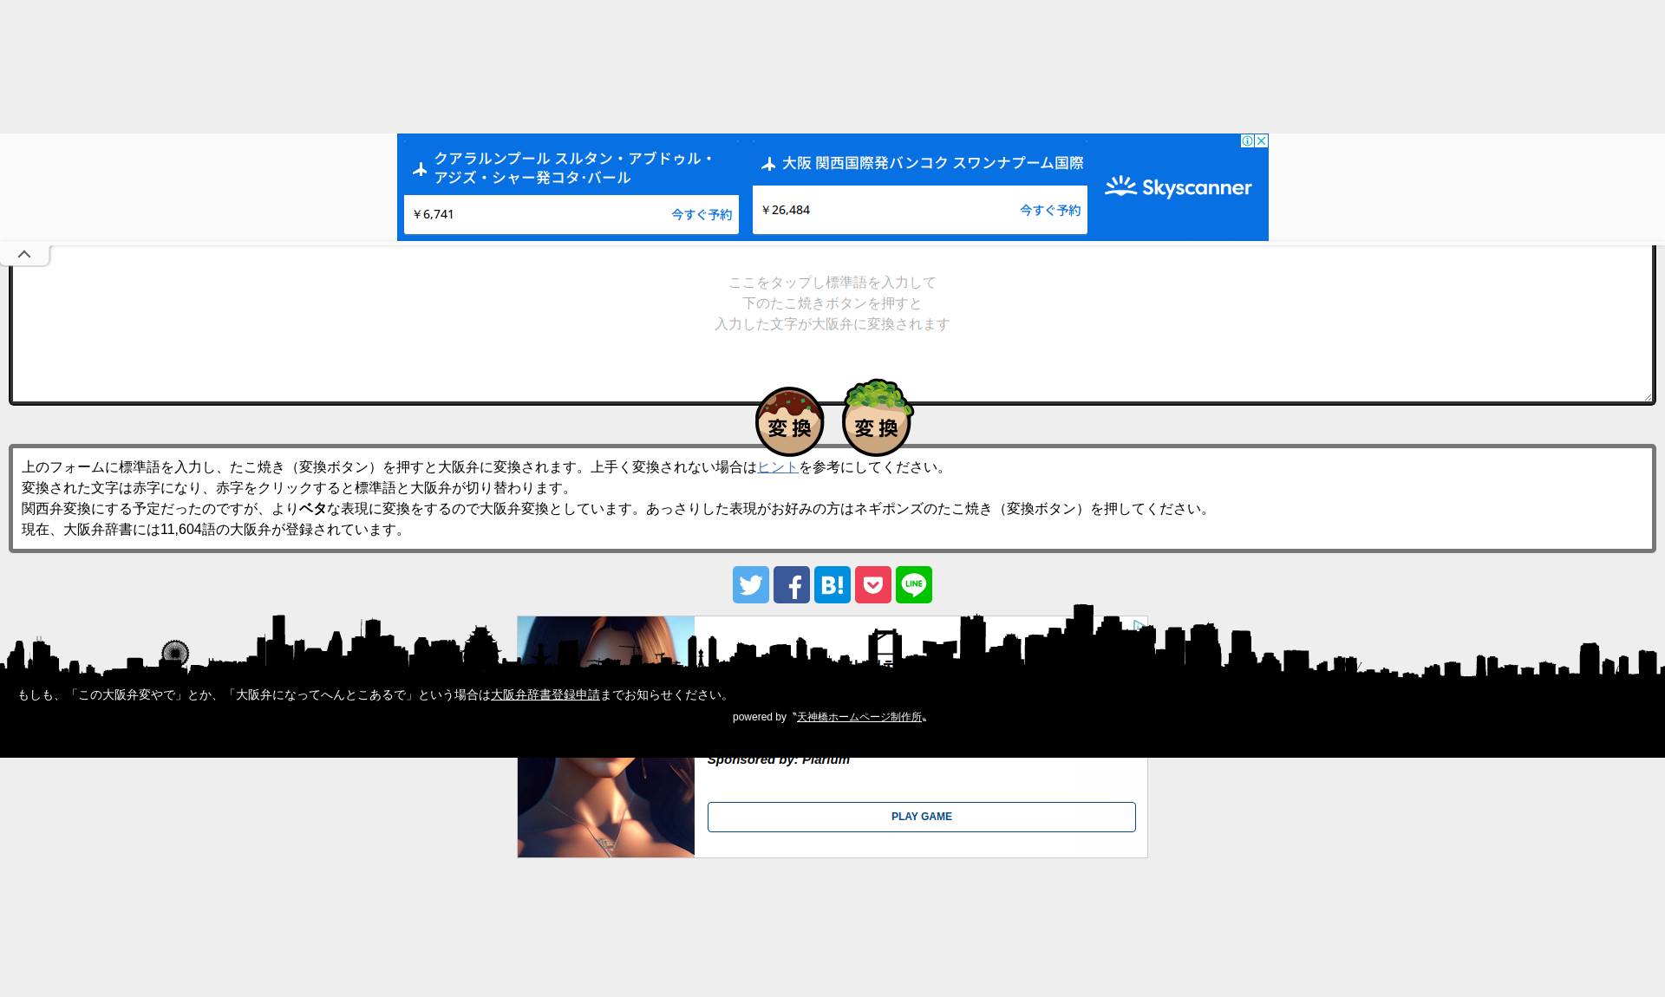The width and height of the screenshot is (1665, 997).
Task: Click the Skyscanner logo in banner
Action: pos(1178,187)
